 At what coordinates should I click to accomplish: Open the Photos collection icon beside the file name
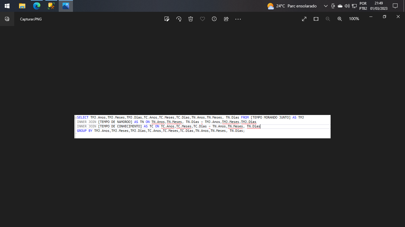click(x=7, y=19)
